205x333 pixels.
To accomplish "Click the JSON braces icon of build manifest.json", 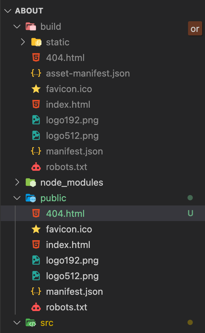I will coord(36,151).
